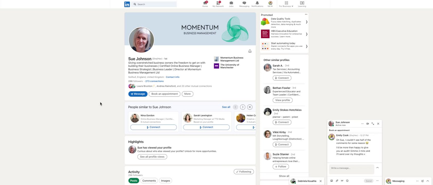433x185 pixels.
Task: Open the Start automating today ad chevron
Action: (x=306, y=46)
